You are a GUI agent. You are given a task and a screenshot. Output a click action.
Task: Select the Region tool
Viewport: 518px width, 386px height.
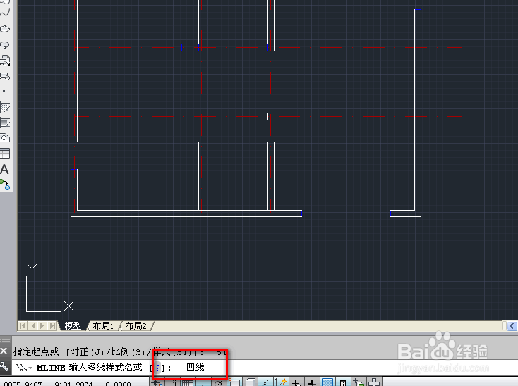click(x=5, y=138)
